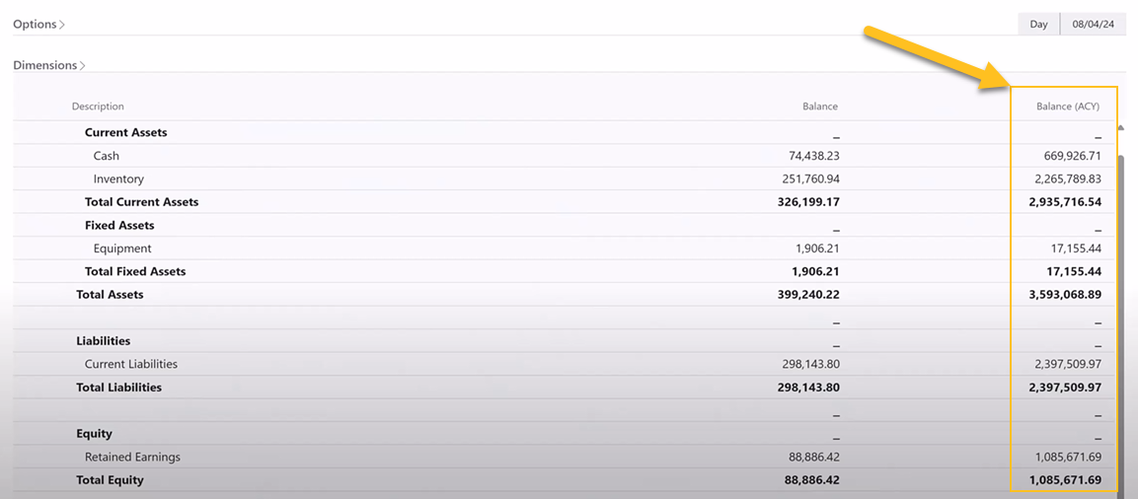
Task: Click the Current Liabilities row label
Action: click(131, 364)
